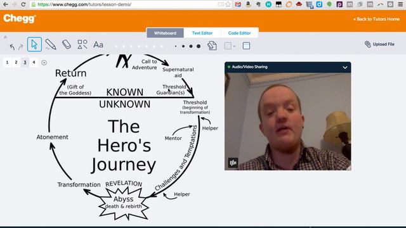This screenshot has width=406, height=228.
Task: Go to whiteboard page 2
Action: coord(16,62)
